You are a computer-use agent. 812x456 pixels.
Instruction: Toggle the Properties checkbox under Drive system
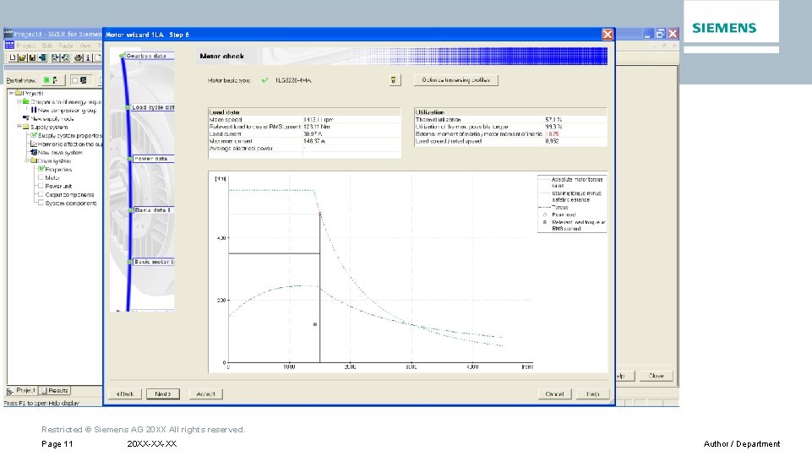point(41,169)
